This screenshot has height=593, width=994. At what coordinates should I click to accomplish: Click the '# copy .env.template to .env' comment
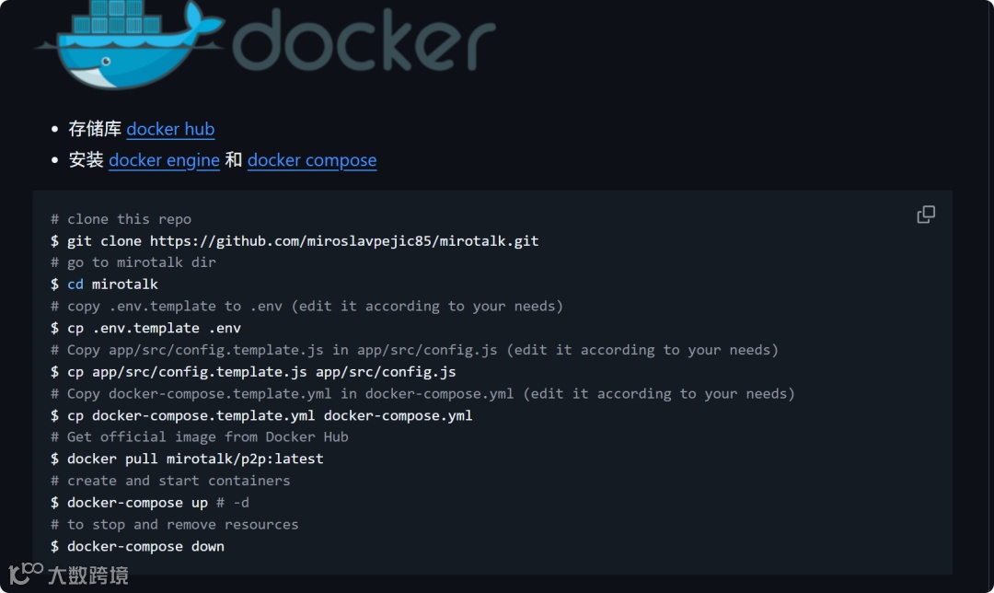click(x=306, y=306)
